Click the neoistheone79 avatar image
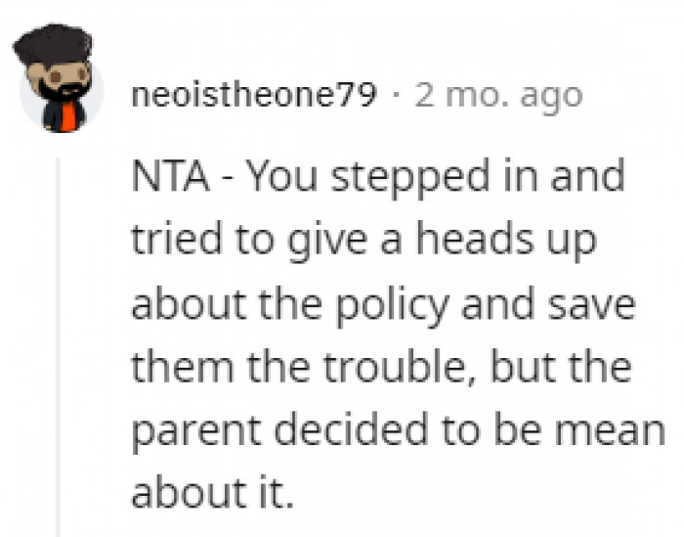This screenshot has height=537, width=684. tap(61, 80)
